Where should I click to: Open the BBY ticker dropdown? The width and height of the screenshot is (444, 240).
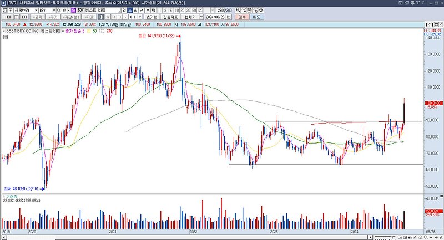(x=54, y=10)
